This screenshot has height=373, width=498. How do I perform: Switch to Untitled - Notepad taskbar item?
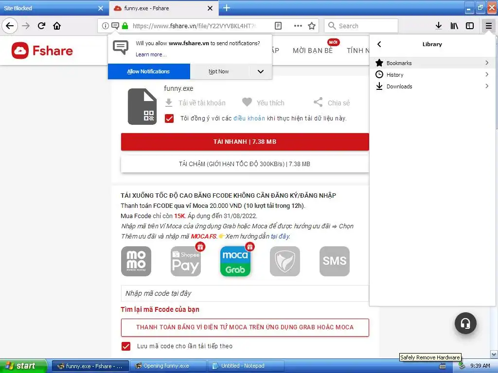(246, 366)
